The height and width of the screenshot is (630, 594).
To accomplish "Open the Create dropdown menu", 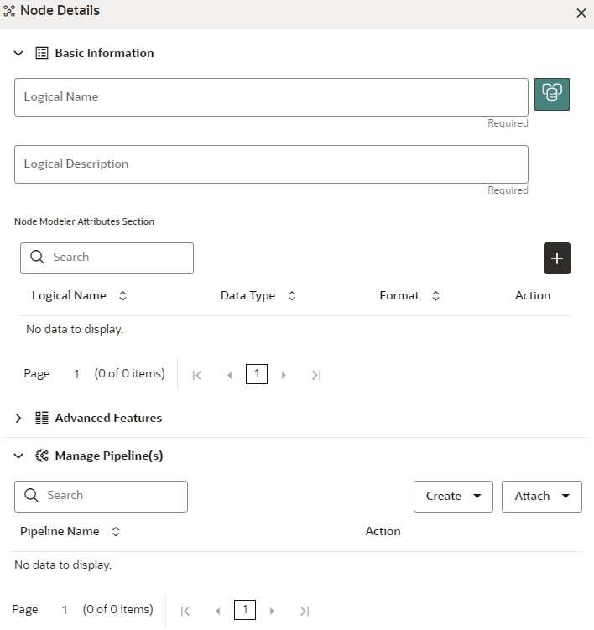I will tap(453, 497).
